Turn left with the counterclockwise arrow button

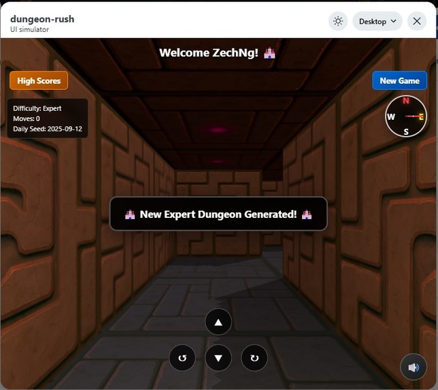[182, 358]
